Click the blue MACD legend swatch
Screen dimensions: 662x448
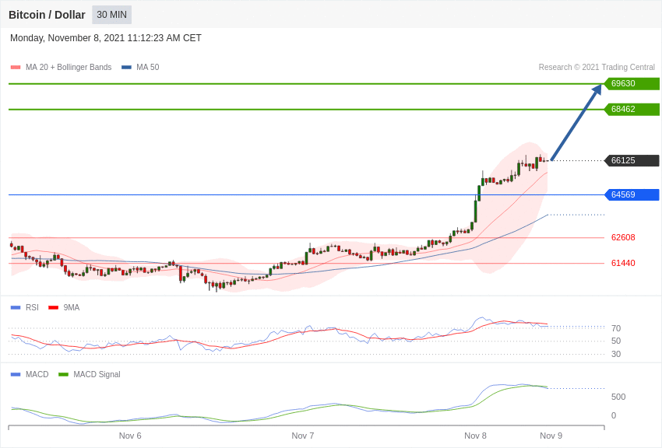(x=16, y=375)
